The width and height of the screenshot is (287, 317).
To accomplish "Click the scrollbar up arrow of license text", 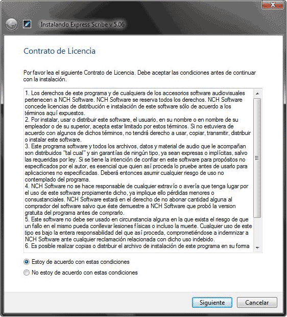I will [257, 94].
